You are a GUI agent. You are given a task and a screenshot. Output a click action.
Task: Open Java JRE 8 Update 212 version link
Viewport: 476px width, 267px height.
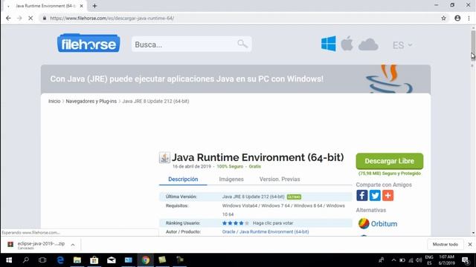(x=253, y=197)
